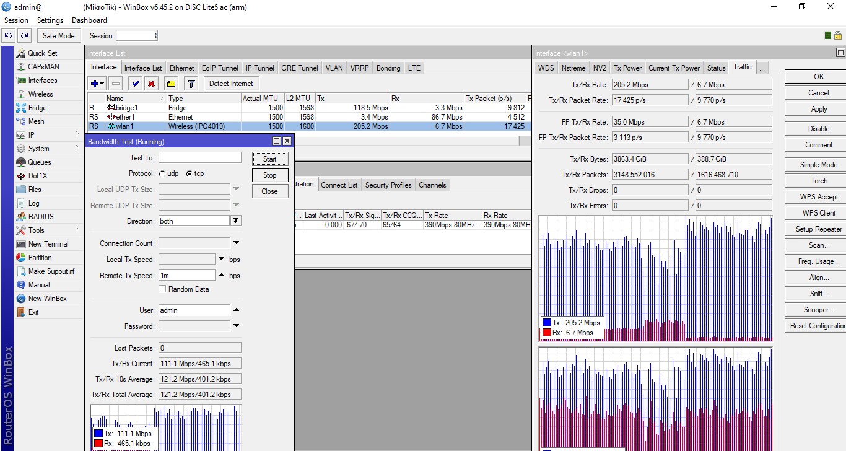This screenshot has width=846, height=451.
Task: Open the Settings menu
Action: tap(50, 20)
